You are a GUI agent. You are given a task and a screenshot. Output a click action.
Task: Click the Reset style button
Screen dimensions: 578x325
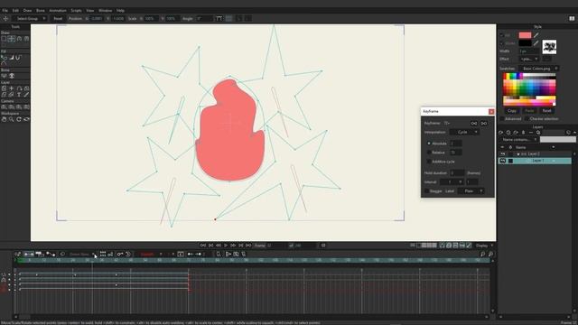546,110
